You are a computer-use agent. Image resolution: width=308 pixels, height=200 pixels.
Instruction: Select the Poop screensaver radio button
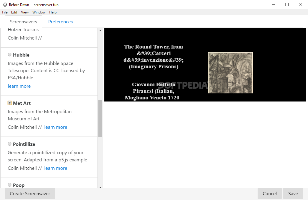[x=10, y=185]
